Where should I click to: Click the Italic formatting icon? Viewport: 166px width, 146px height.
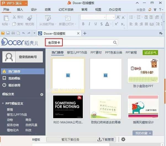click(x=89, y=24)
